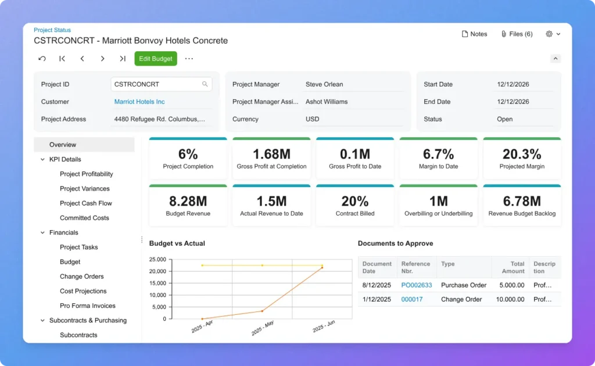The image size is (595, 366).
Task: Click the Purchase Order type cell
Action: coord(464,285)
